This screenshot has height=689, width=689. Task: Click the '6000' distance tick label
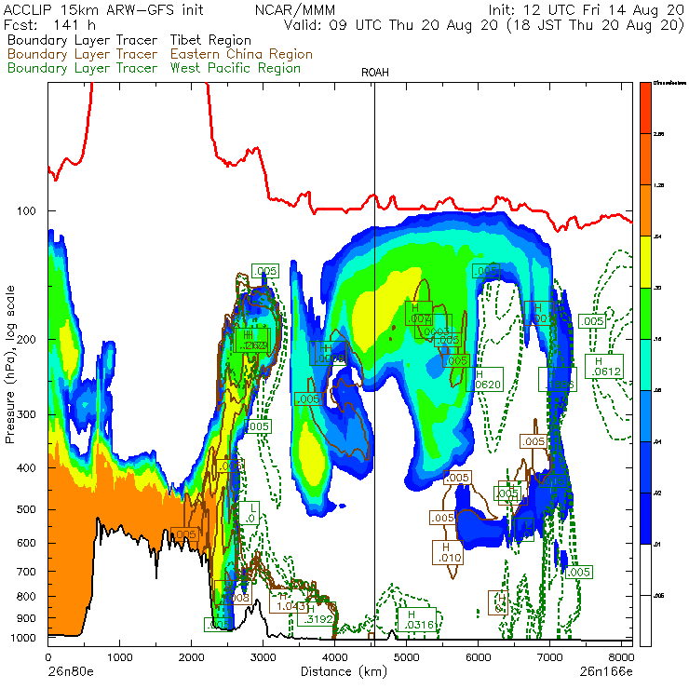tap(478, 657)
